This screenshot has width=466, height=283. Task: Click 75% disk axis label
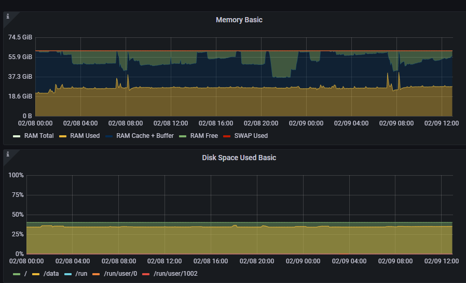coord(18,195)
